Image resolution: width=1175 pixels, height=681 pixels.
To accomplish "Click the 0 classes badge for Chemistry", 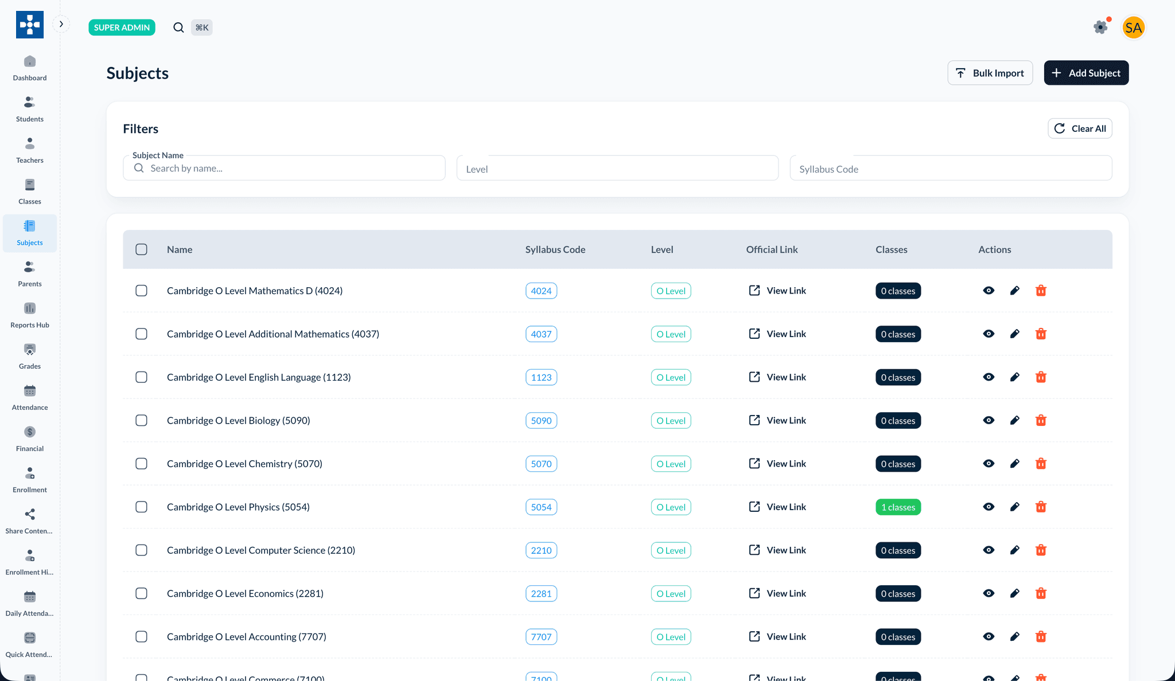I will (898, 464).
